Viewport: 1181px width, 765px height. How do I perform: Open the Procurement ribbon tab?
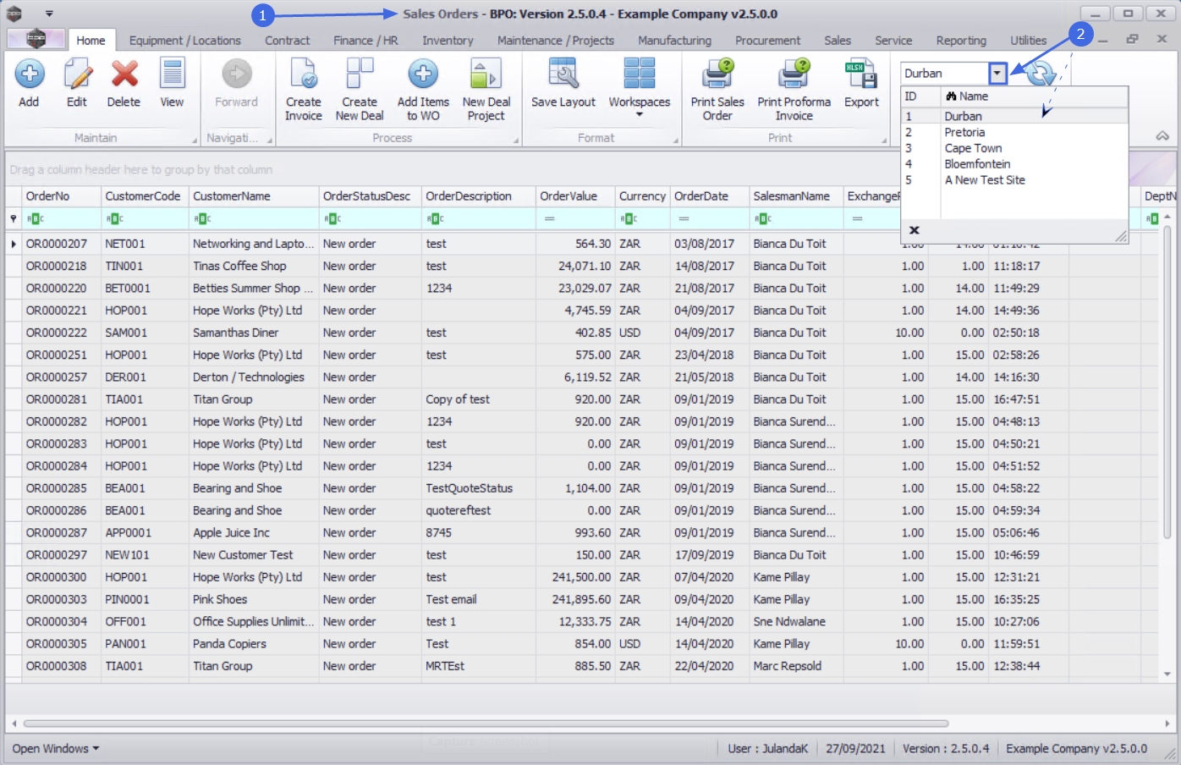767,41
